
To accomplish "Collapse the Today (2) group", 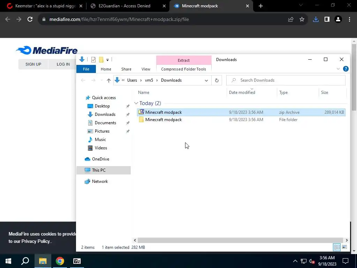I will (x=136, y=103).
